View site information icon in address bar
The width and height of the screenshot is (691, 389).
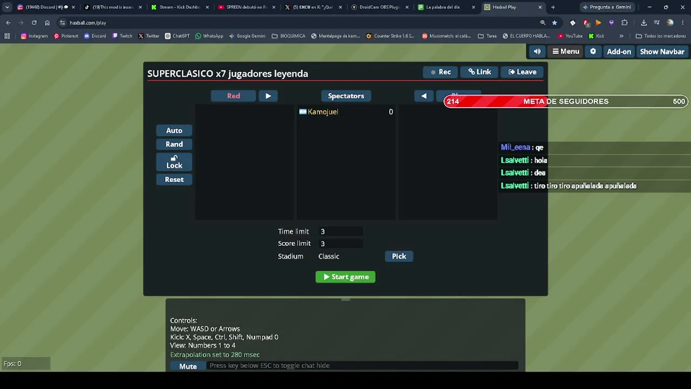(63, 23)
